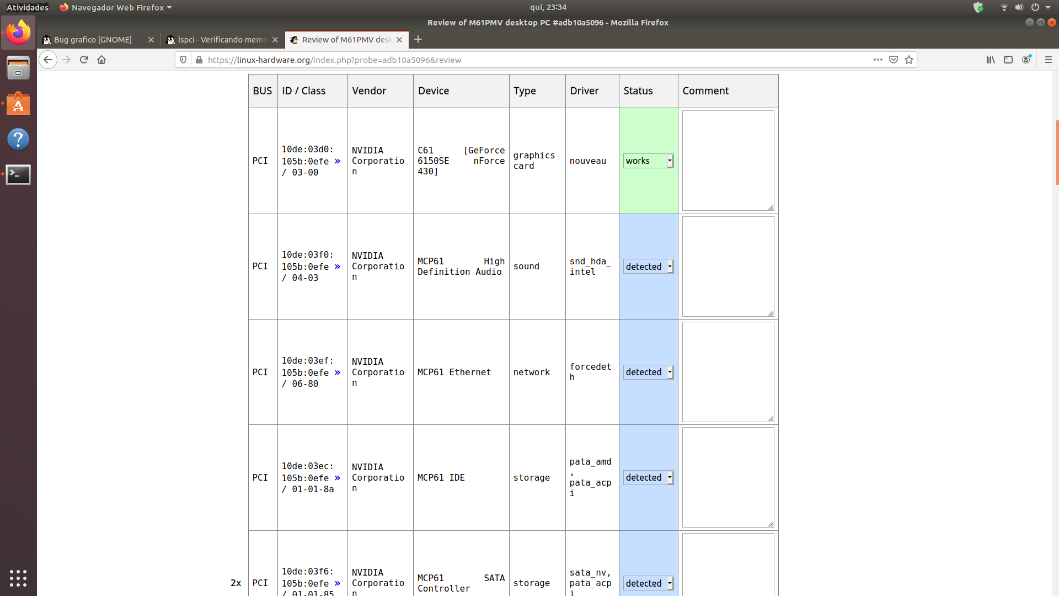The height and width of the screenshot is (596, 1059).
Task: Open details link for device 10de:03f0
Action: (338, 267)
